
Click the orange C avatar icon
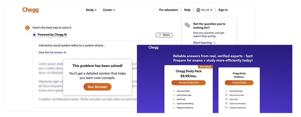tap(27, 28)
